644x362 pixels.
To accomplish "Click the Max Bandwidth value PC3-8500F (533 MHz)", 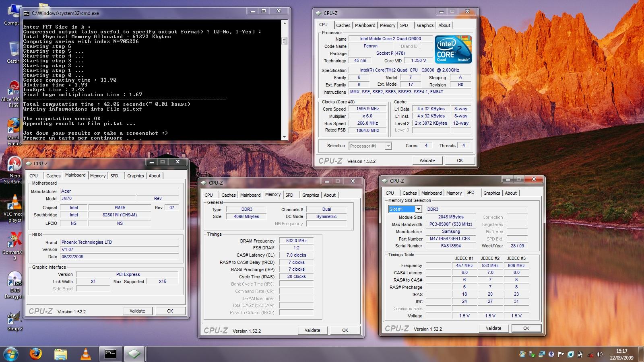I will (450, 224).
